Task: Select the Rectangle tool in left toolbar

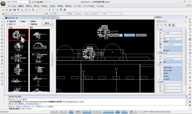Action: (x=2, y=29)
